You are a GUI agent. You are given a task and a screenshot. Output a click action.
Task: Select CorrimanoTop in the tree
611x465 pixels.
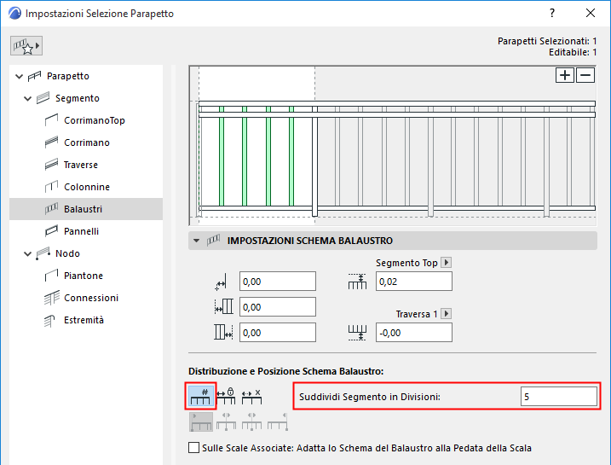coord(95,120)
